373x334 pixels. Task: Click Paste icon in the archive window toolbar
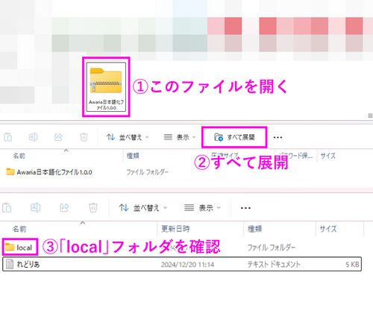coord(8,137)
